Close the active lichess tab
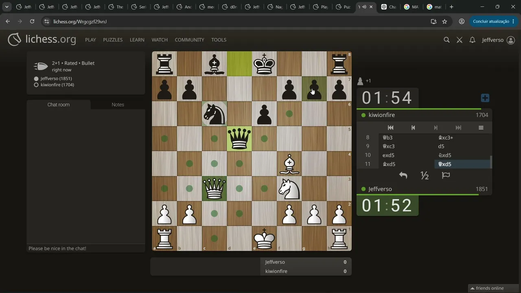The width and height of the screenshot is (521, 293). coord(370,7)
